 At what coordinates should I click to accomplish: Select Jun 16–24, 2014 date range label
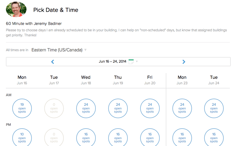(x=112, y=62)
